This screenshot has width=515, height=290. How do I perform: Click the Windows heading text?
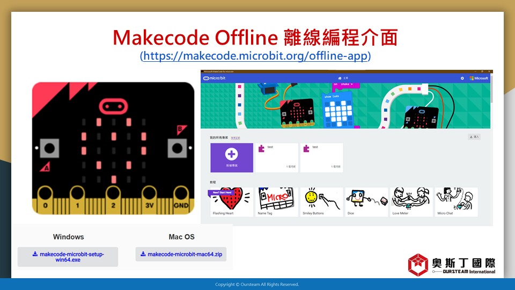69,237
